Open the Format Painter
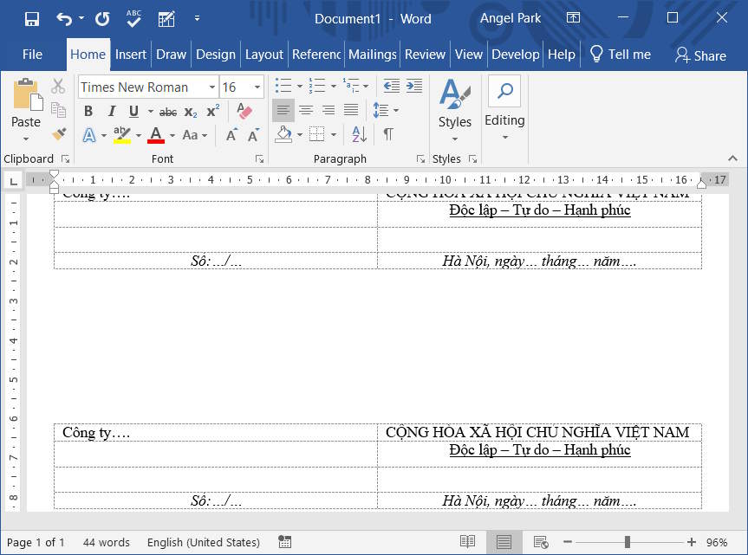Viewport: 748px width, 555px height. click(x=57, y=132)
